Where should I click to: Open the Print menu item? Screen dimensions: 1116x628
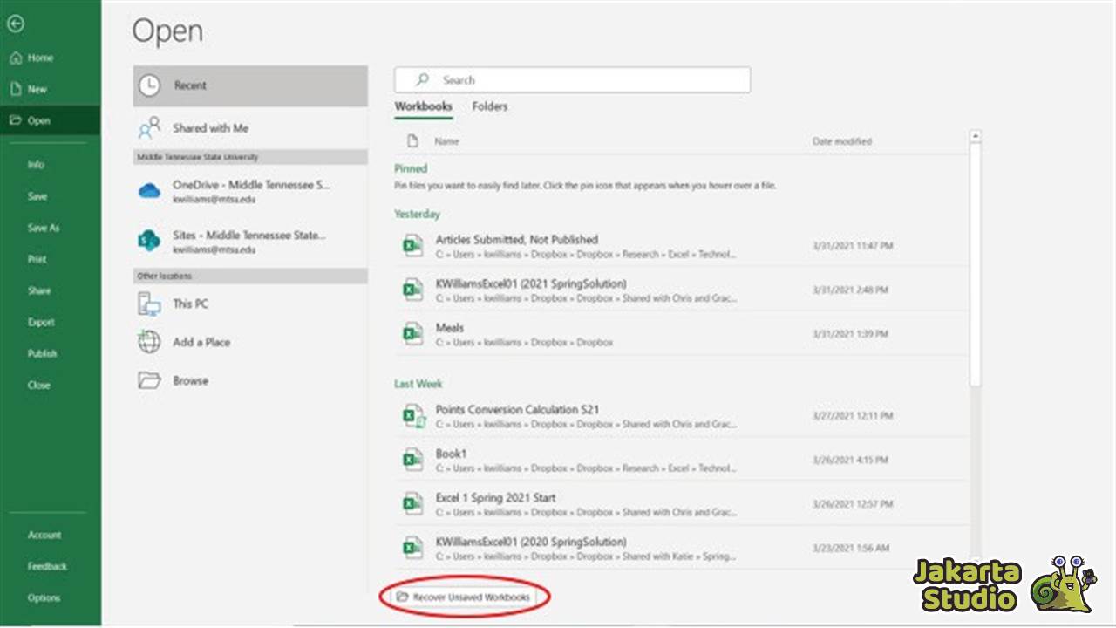37,259
